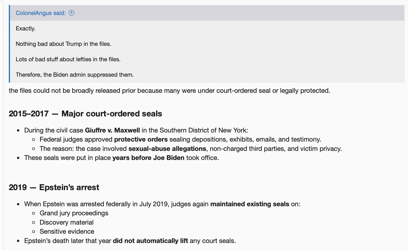Click the bullet item 'Discovery material'
Image resolution: width=408 pixels, height=250 pixels.
tap(66, 222)
